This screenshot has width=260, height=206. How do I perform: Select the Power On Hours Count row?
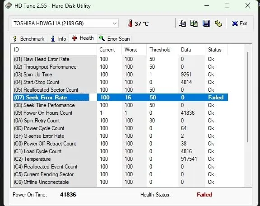coord(121,113)
